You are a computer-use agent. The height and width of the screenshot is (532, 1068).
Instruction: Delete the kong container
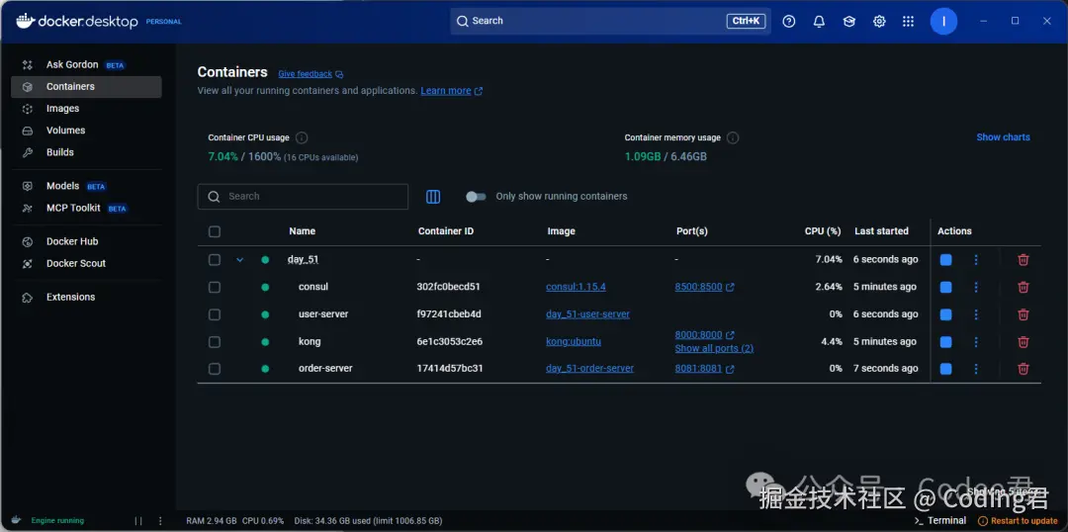coord(1023,341)
